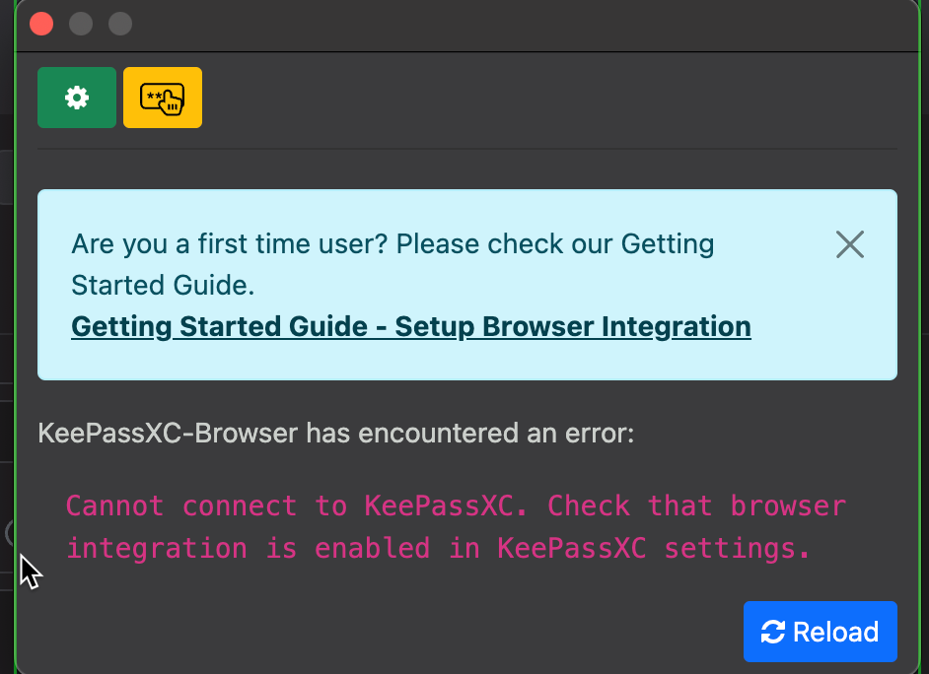Click the Setup Browser Integration hyperlink text
Image resolution: width=929 pixels, height=674 pixels.
pyautogui.click(x=410, y=326)
